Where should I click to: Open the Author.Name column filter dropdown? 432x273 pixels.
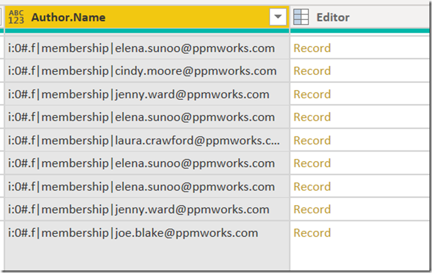278,17
